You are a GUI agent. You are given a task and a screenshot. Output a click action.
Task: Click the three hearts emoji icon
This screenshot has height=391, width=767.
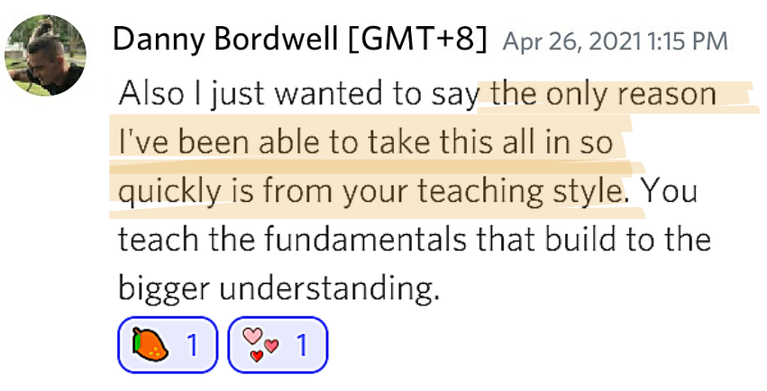click(x=260, y=344)
